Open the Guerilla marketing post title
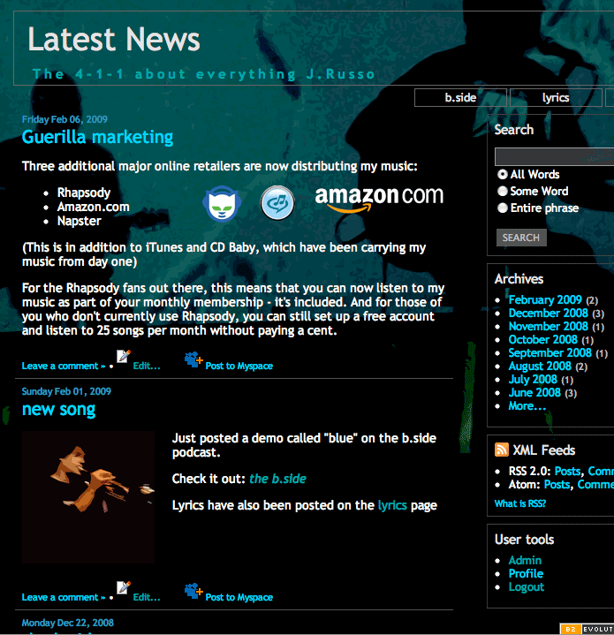This screenshot has height=635, width=614. [x=97, y=137]
